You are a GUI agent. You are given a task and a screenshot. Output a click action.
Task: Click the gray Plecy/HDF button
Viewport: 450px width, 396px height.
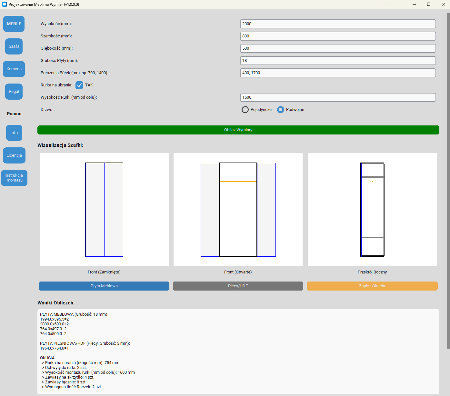click(238, 286)
